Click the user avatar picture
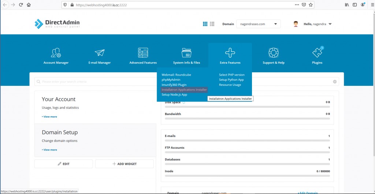The image size is (375, 194). (x=296, y=24)
